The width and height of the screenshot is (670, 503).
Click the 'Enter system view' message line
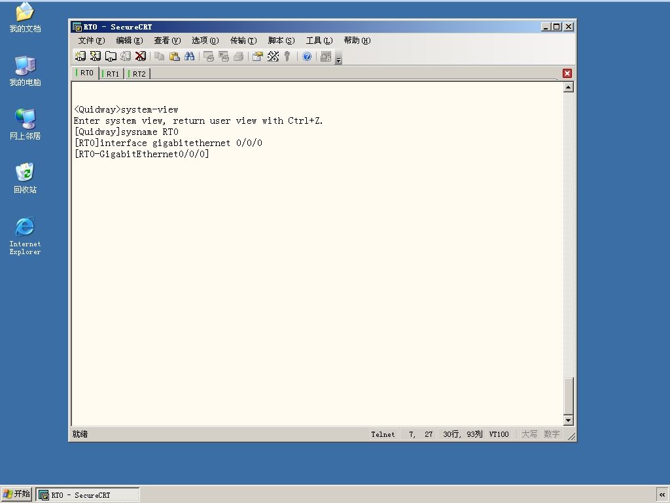click(x=198, y=121)
